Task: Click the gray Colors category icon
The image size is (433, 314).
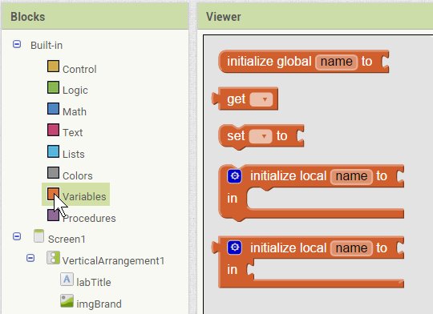Action: tap(53, 173)
